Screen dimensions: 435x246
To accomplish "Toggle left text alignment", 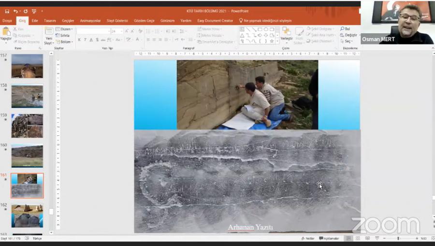I will [148, 40].
